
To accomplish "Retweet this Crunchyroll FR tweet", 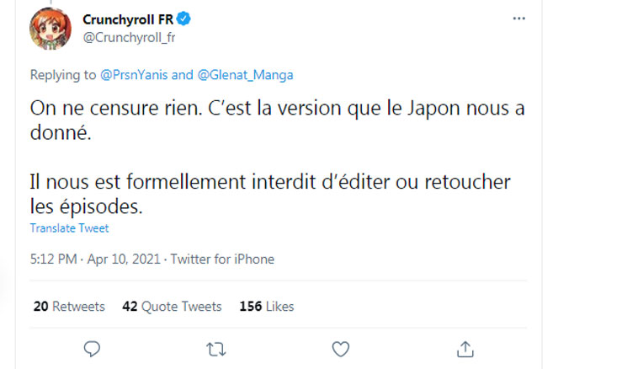I will pyautogui.click(x=215, y=348).
